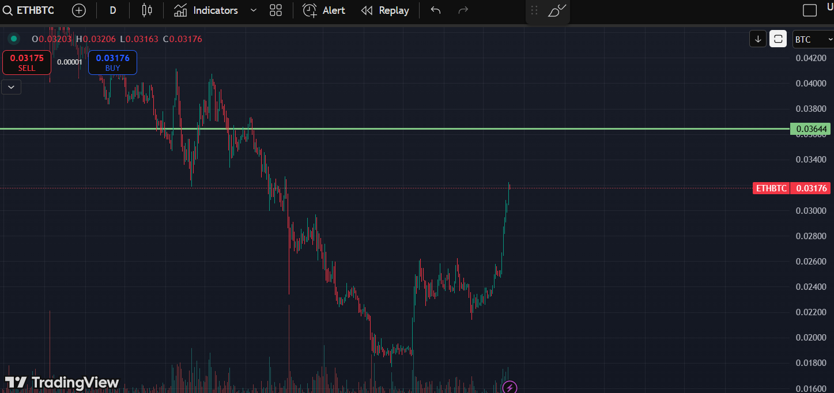Change the D timeframe interval
This screenshot has width=834, height=393.
[113, 10]
